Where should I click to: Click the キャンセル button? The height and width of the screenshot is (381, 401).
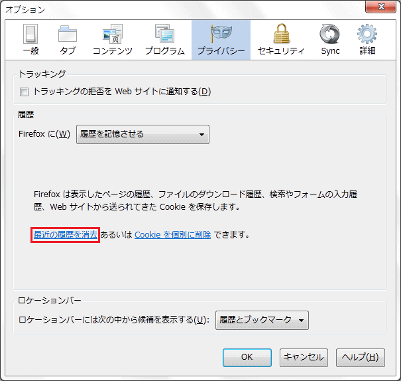point(304,358)
